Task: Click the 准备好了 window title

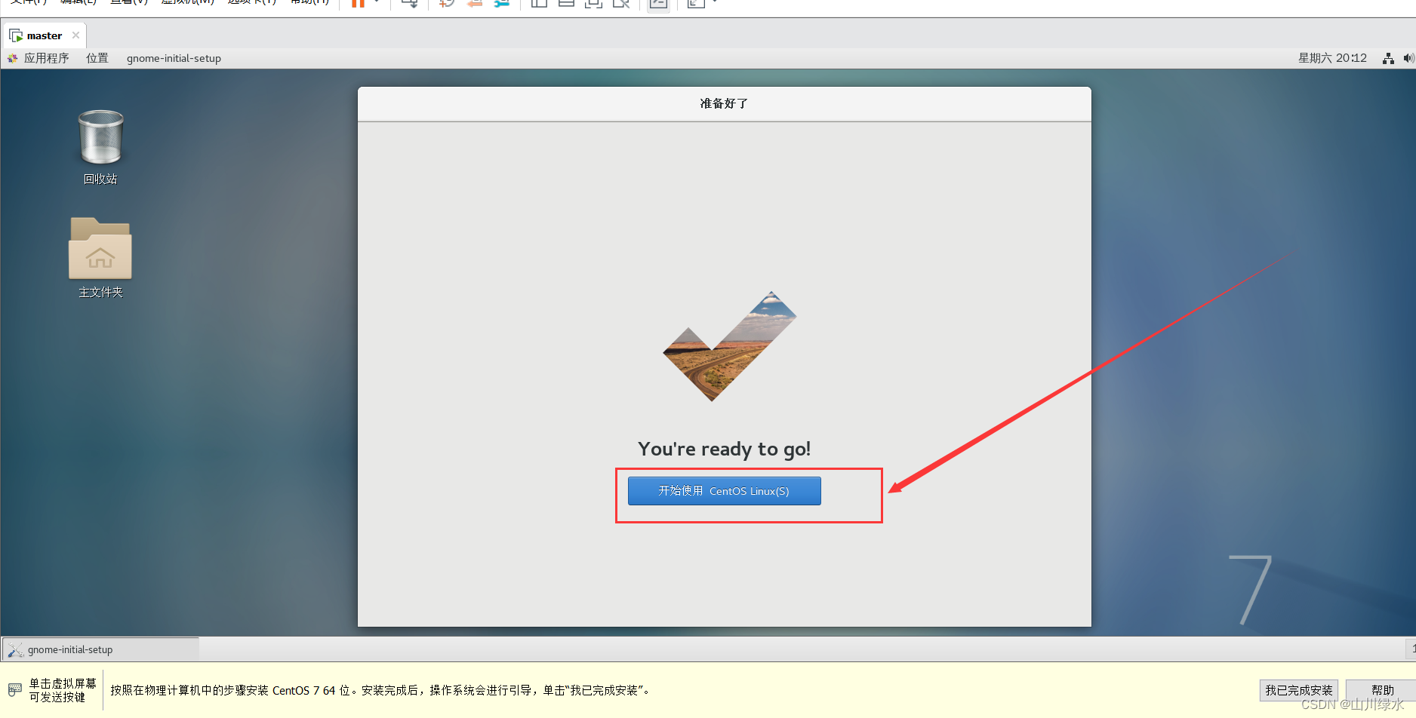Action: [x=724, y=103]
